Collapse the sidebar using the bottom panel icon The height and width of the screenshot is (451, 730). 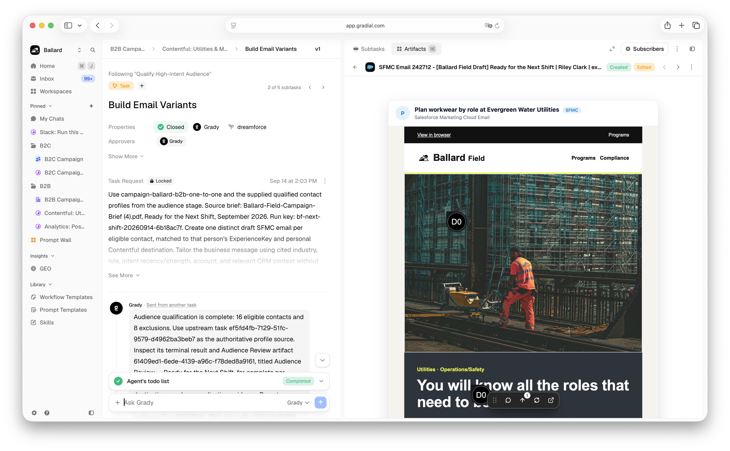pos(91,413)
